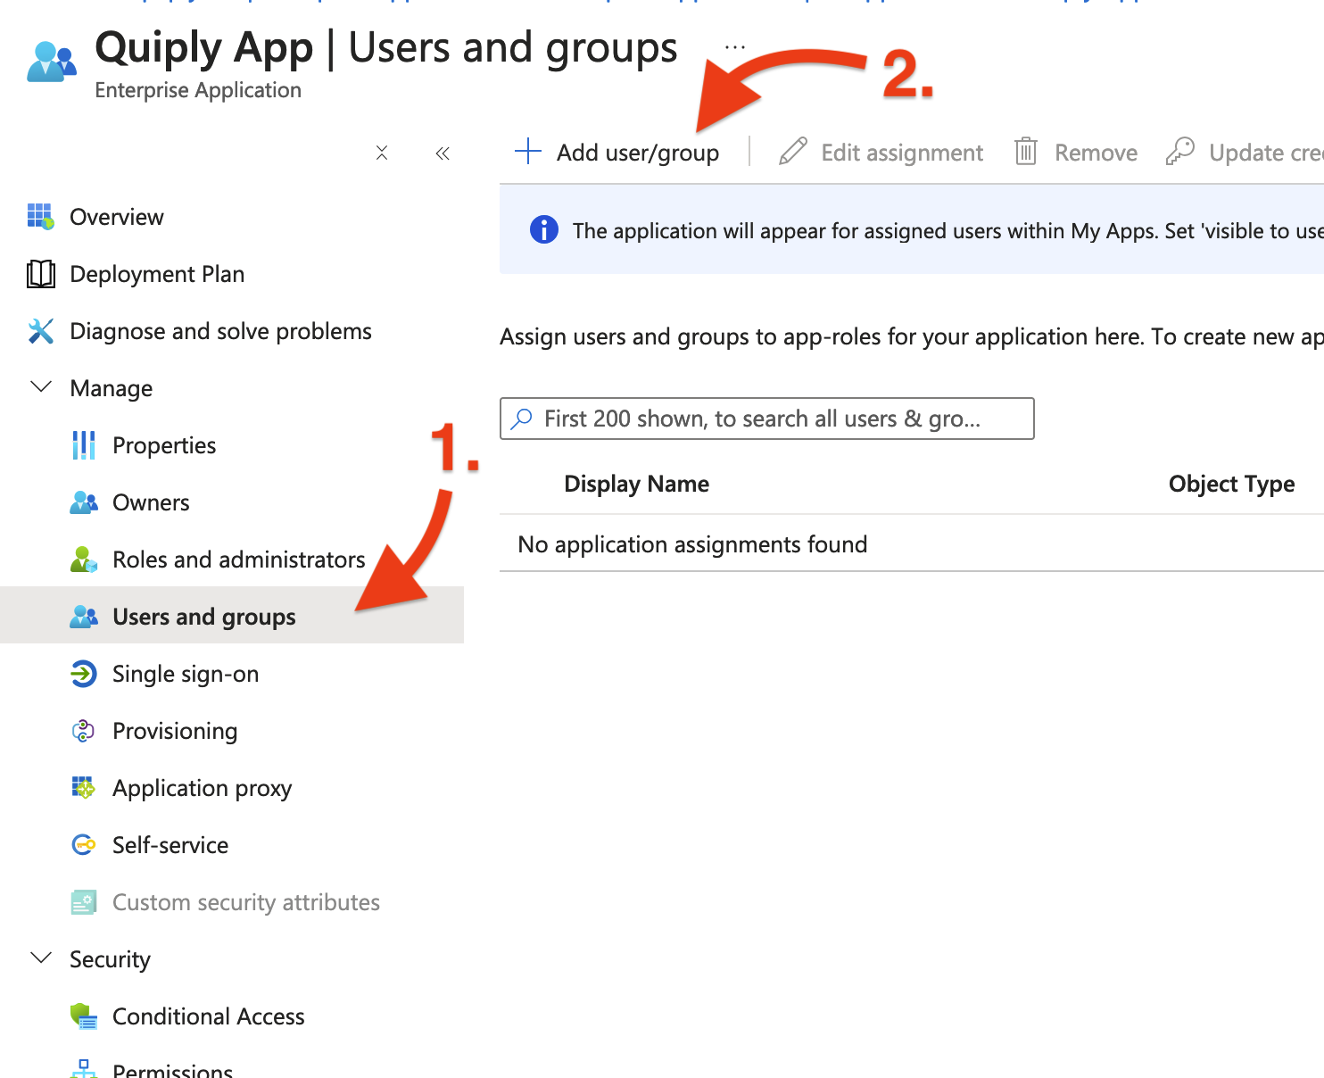Click the Properties bars icon
1324x1078 pixels.
(x=84, y=445)
